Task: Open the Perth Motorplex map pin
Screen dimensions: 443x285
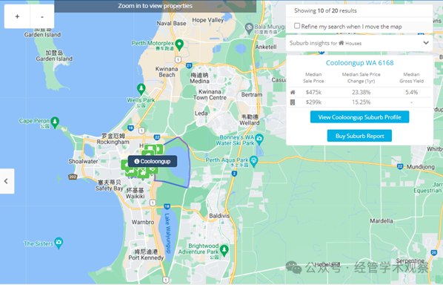Action: pyautogui.click(x=179, y=45)
